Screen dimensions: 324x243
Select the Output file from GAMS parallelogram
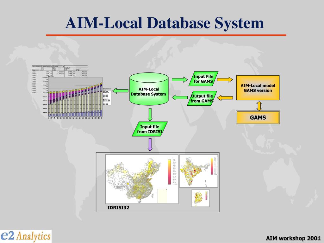click(202, 98)
